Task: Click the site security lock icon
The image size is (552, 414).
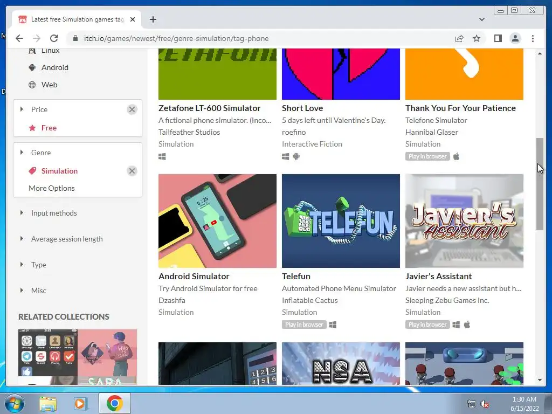Action: tap(75, 38)
